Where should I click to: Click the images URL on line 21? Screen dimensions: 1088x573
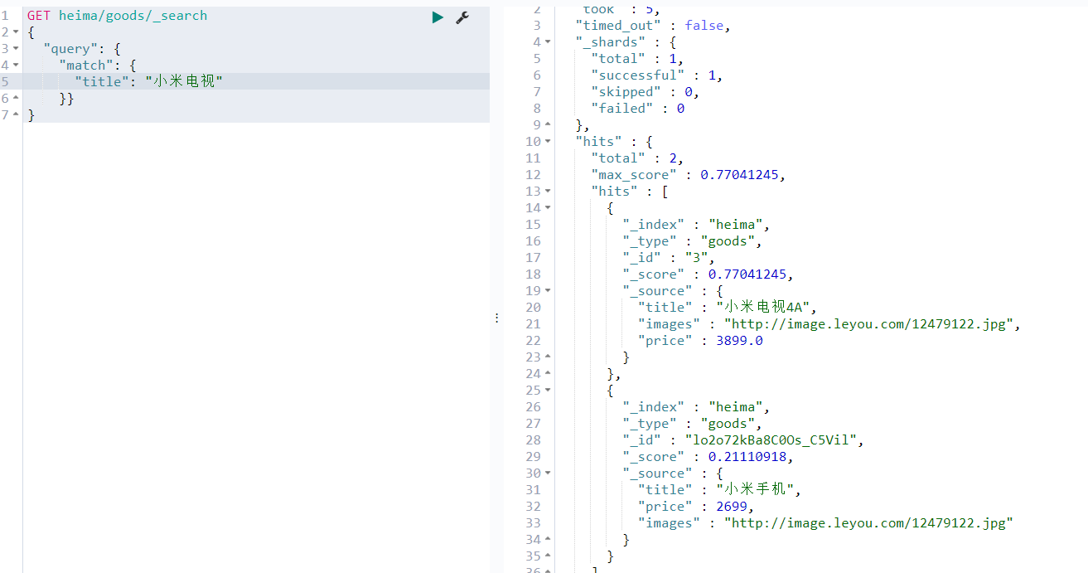tap(868, 323)
